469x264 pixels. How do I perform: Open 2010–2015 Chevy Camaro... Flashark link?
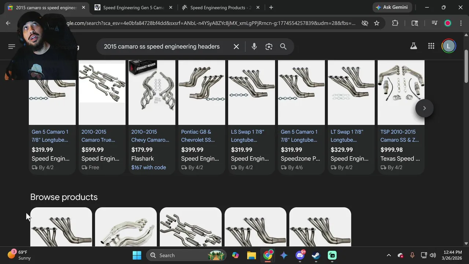pyautogui.click(x=150, y=136)
